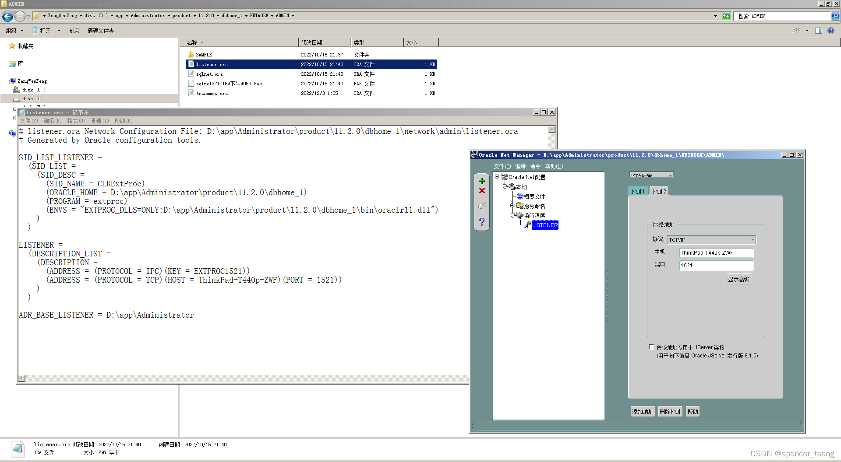Open the 格式(O) menu in Notepad
Image resolution: width=841 pixels, height=462 pixels.
point(76,121)
